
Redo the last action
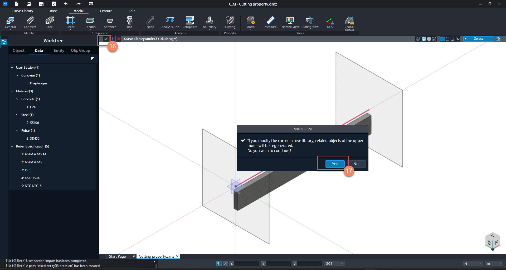(79, 4)
